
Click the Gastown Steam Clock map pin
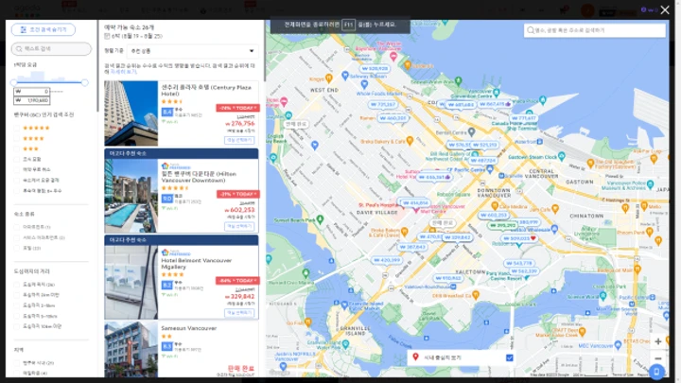pos(562,156)
